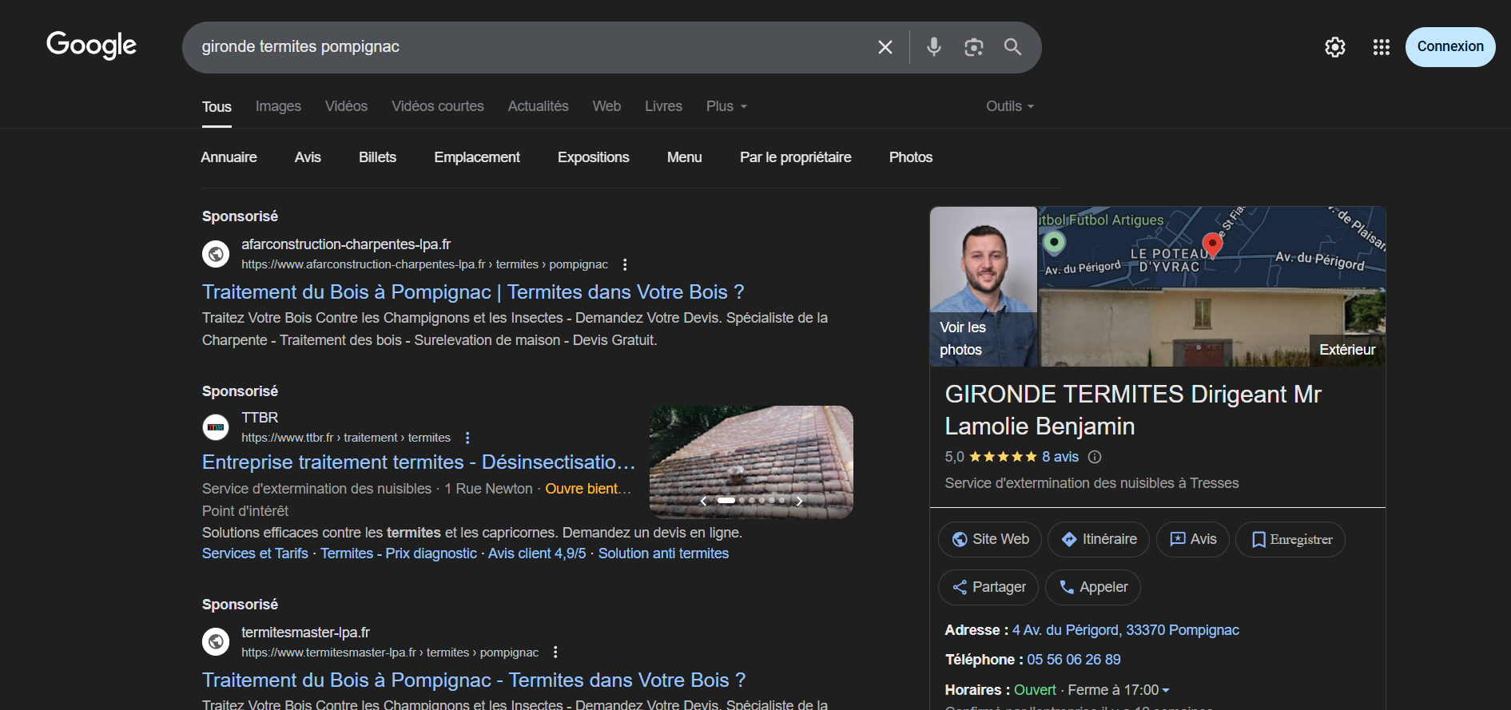Screen dimensions: 1511x710
Task: Click the globe favicon of afarconstruction-charpentes-lpa.fr
Action: [216, 254]
